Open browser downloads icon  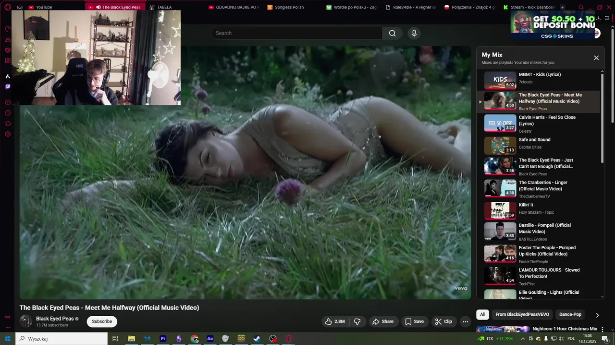[599, 18]
